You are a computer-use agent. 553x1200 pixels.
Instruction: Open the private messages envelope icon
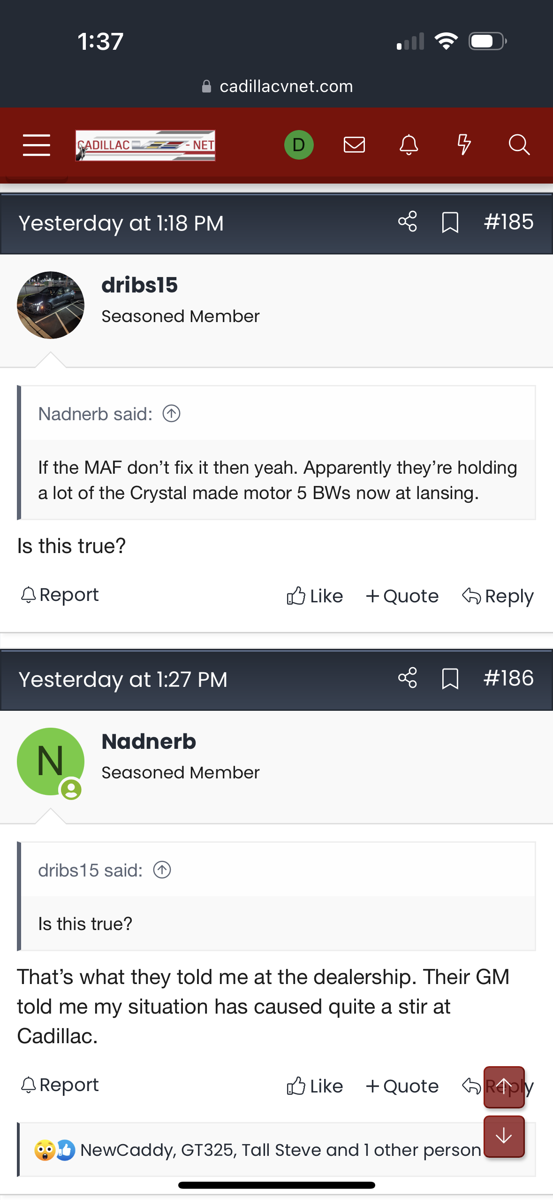pyautogui.click(x=354, y=145)
